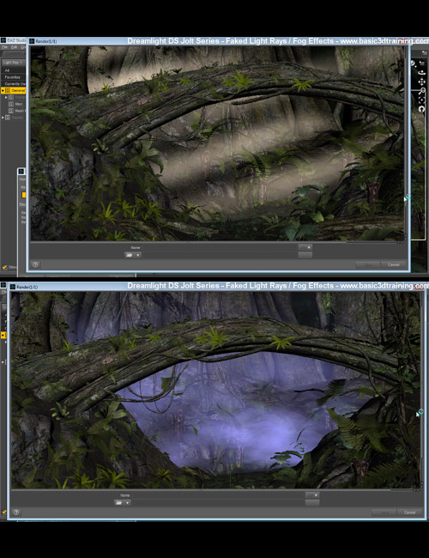Click the disabled Save button in upper Render window
This screenshot has width=429, height=558.
tap(367, 264)
